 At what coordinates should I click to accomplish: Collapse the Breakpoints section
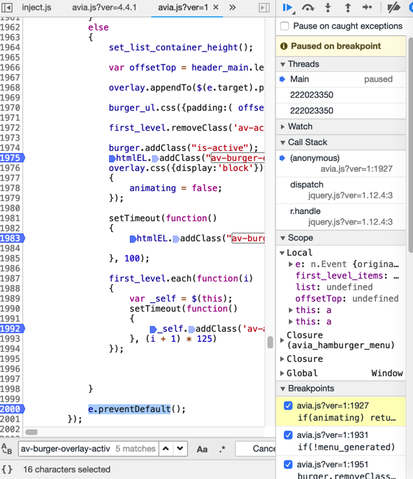click(283, 389)
